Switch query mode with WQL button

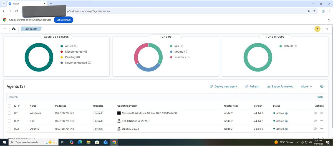coord(320,97)
